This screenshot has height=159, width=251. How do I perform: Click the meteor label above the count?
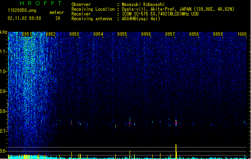point(57,12)
